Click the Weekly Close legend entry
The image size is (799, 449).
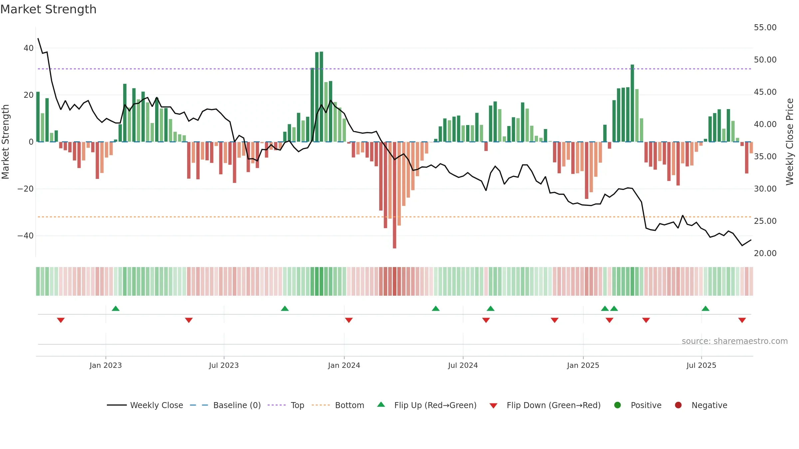pyautogui.click(x=145, y=405)
